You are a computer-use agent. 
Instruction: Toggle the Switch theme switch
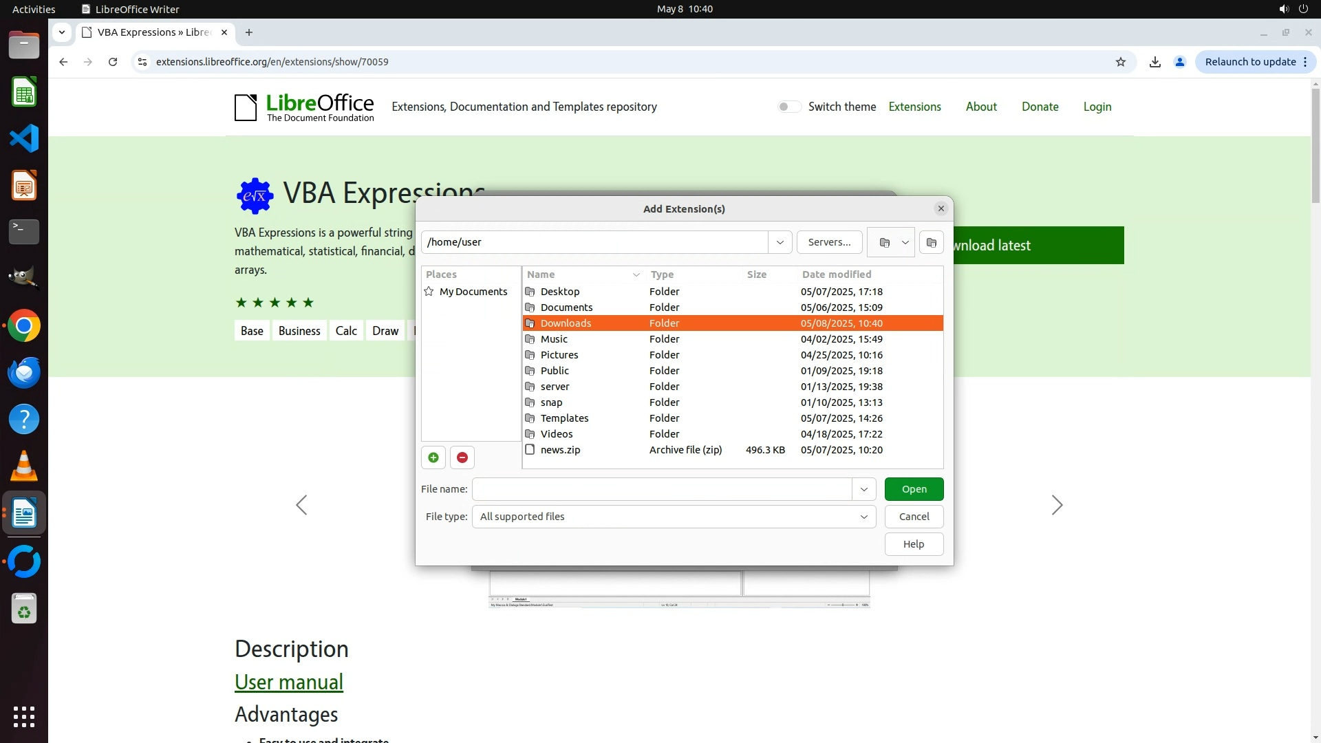(x=789, y=107)
